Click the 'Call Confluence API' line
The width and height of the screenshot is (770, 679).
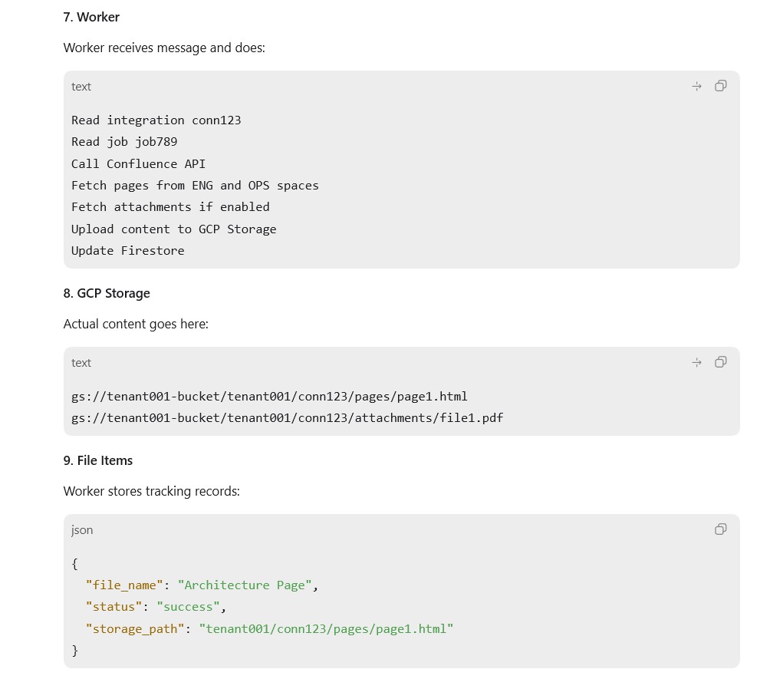139,163
